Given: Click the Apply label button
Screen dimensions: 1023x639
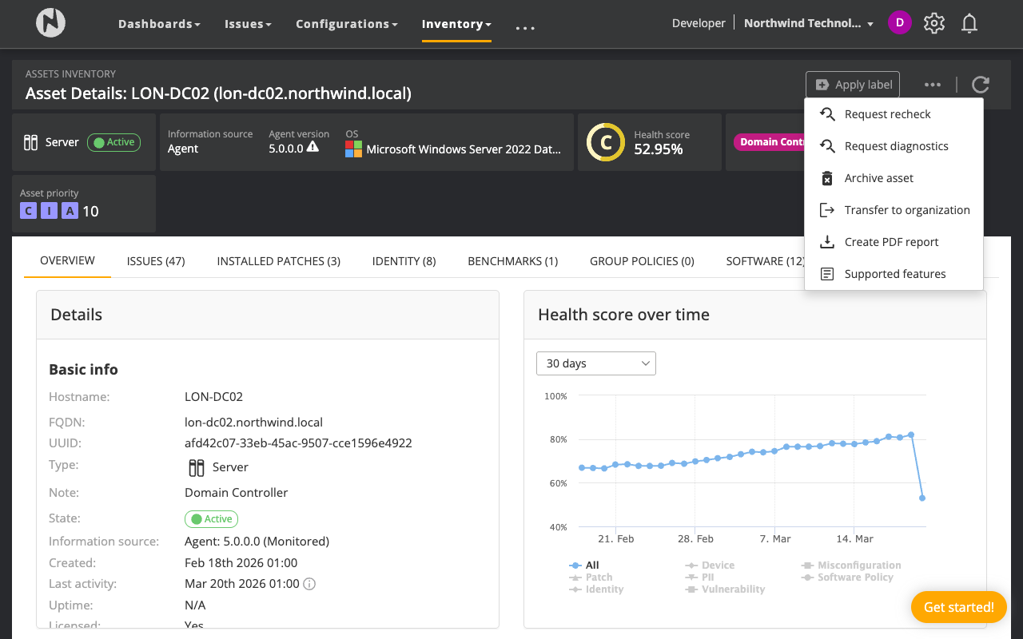Looking at the screenshot, I should 853,85.
